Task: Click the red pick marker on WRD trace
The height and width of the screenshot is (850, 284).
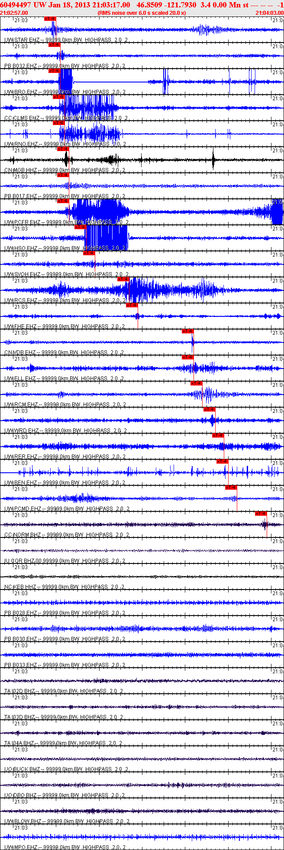Action: pos(209,409)
